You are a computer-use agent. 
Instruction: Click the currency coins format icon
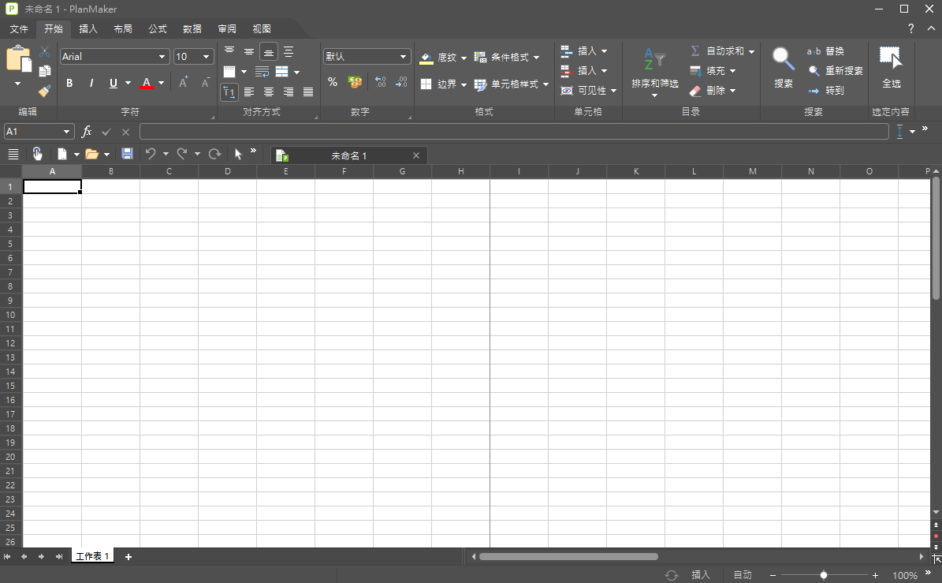point(355,82)
